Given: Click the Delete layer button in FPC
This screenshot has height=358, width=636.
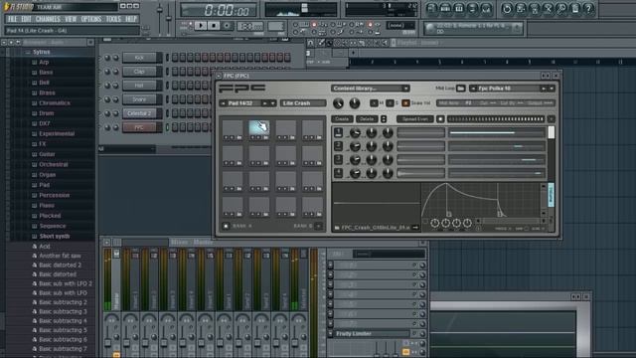Looking at the screenshot, I should [x=367, y=119].
